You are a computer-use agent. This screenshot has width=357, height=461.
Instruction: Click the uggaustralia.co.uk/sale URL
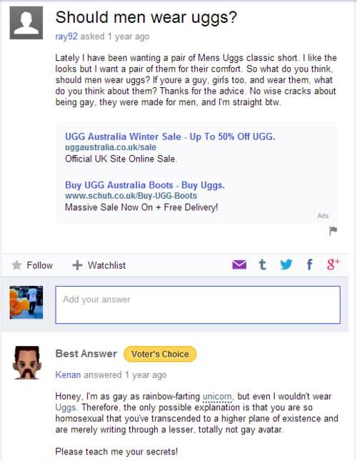tap(111, 147)
